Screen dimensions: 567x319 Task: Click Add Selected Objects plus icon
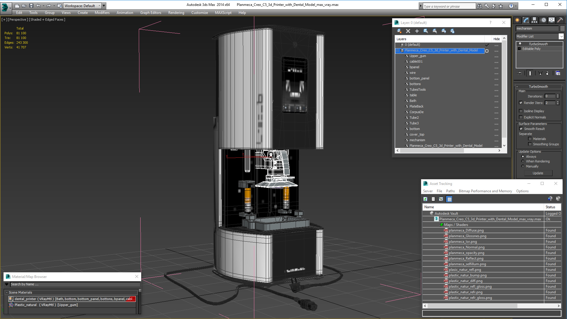pyautogui.click(x=417, y=31)
